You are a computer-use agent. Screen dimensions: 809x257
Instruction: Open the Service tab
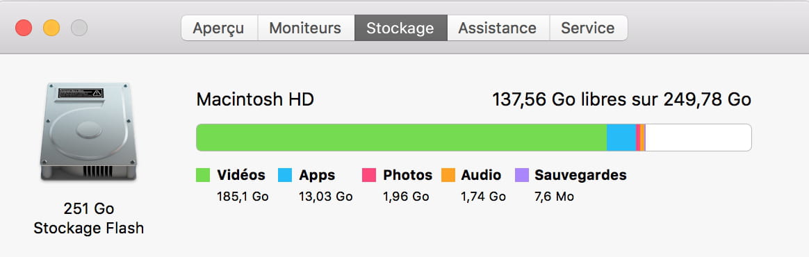588,28
